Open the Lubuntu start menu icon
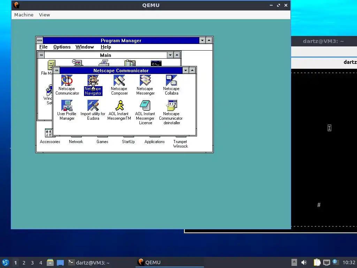This screenshot has width=357, height=268. coord(6,262)
